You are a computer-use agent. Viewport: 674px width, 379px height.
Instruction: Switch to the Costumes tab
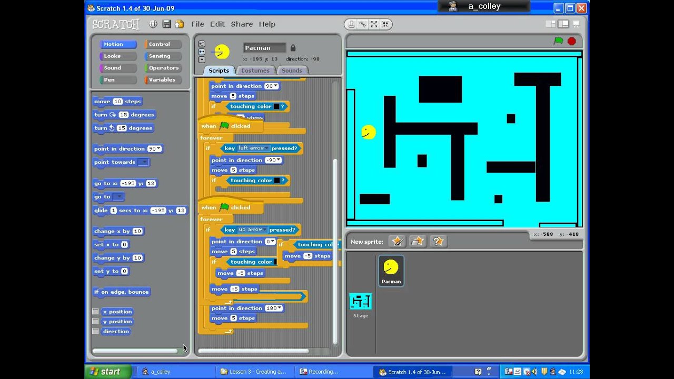pyautogui.click(x=255, y=71)
